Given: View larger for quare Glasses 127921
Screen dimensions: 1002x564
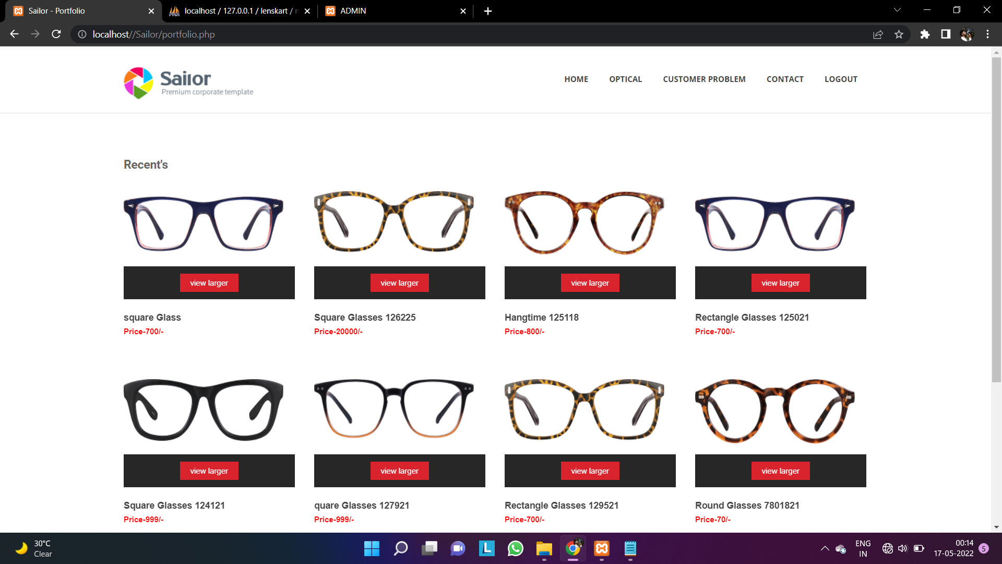Looking at the screenshot, I should pos(399,471).
